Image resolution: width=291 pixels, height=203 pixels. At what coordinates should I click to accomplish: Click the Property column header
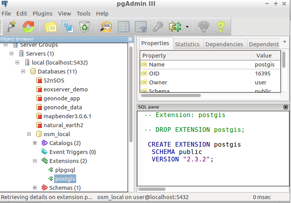197,56
